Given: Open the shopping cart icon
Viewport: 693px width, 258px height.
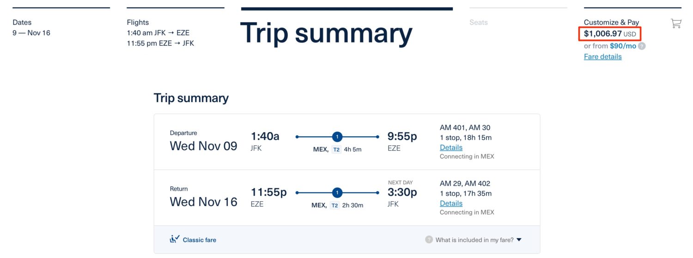Looking at the screenshot, I should tap(676, 23).
